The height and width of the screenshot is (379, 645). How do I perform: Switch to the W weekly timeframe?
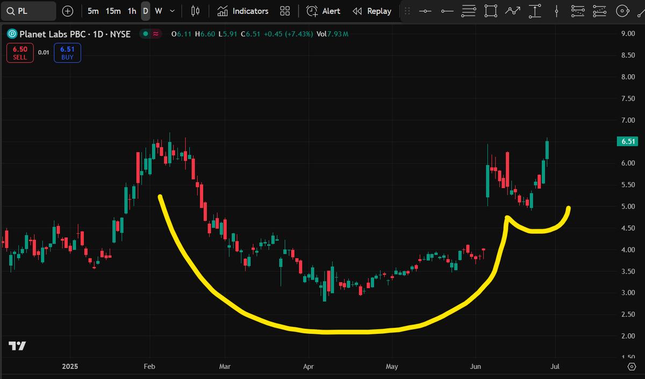point(159,11)
